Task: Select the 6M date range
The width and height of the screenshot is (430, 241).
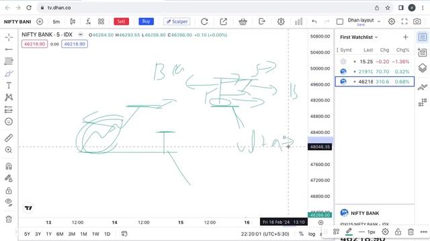Action: (x=60, y=234)
